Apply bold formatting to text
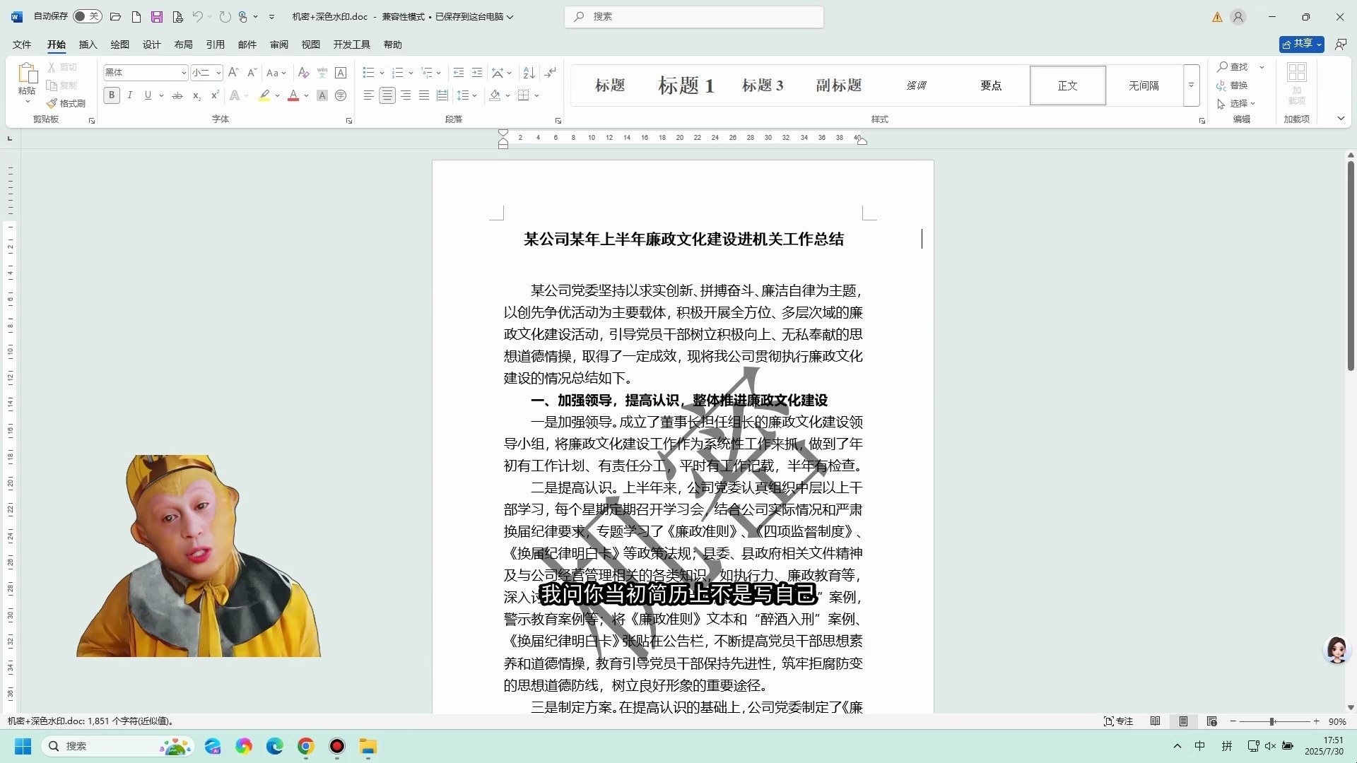The image size is (1357, 763). pyautogui.click(x=111, y=95)
